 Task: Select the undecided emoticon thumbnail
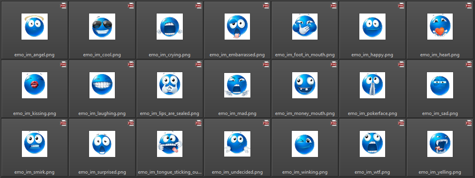(237, 144)
